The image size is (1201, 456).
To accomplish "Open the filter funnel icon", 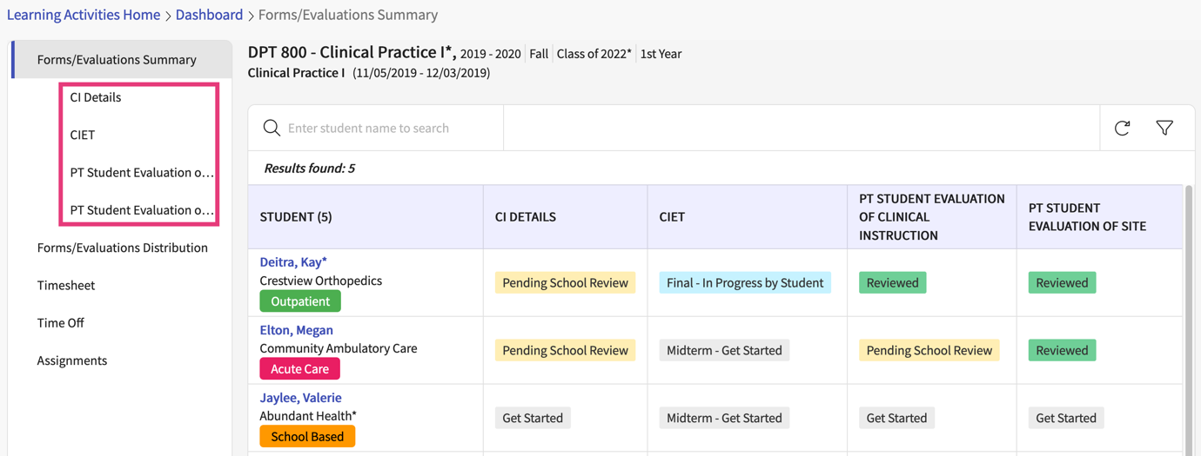I will [1164, 129].
